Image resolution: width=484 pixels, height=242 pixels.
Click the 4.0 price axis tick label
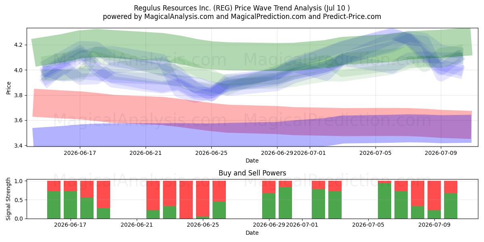(x=19, y=70)
